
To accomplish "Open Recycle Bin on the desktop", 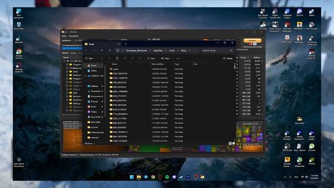I will (x=19, y=26).
